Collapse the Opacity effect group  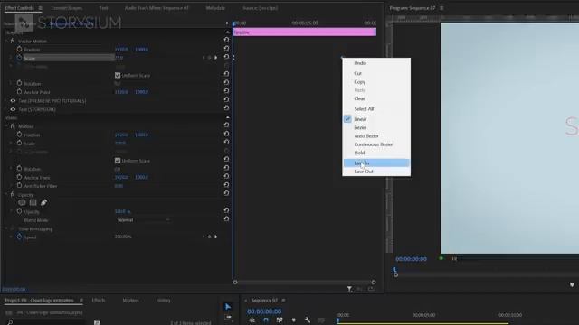point(6,194)
